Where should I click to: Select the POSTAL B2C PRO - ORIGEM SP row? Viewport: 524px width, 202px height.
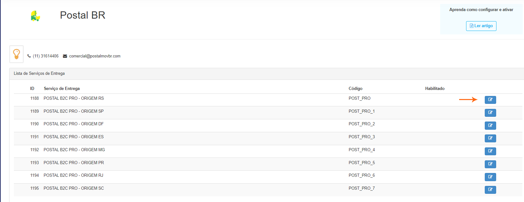73,111
